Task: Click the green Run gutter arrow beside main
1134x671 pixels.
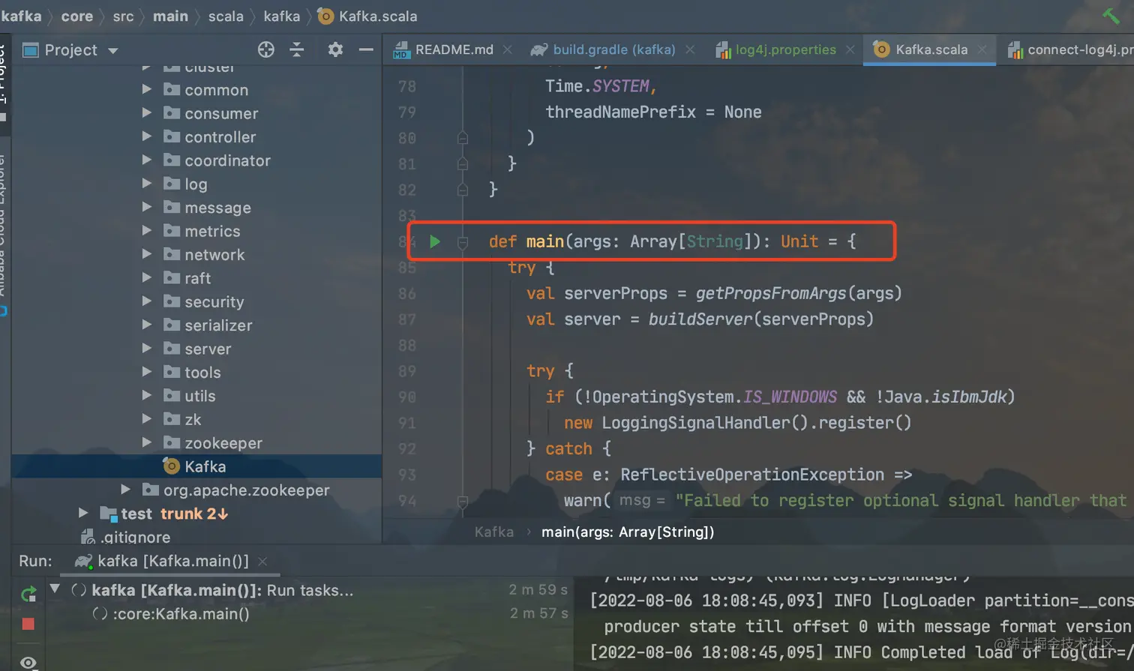Action: tap(435, 241)
